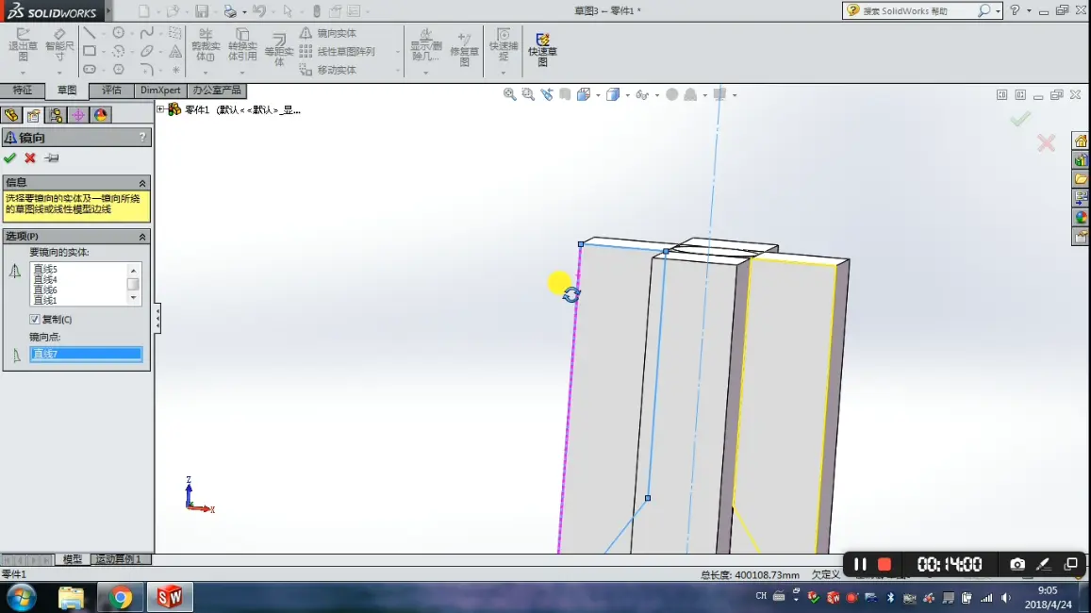Select the Sketch Fillet tool
Viewport: 1091px width, 613px height.
[146, 70]
